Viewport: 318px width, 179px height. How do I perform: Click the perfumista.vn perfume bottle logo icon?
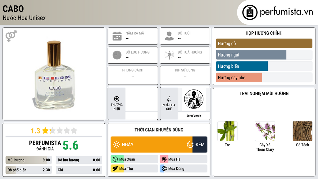coord(250,12)
